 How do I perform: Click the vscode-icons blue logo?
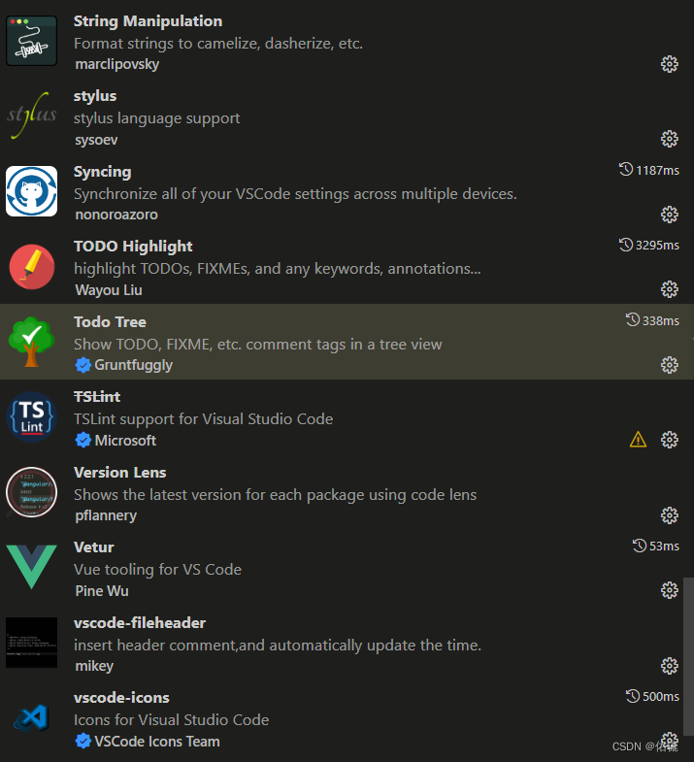pyautogui.click(x=32, y=717)
